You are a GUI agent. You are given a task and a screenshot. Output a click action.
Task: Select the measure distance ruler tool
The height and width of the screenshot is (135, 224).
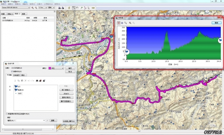[x=93, y=8]
